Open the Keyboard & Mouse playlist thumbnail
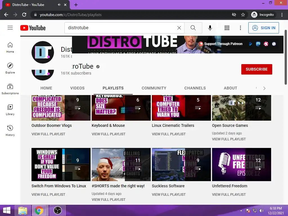The image size is (288, 216). 121,108
